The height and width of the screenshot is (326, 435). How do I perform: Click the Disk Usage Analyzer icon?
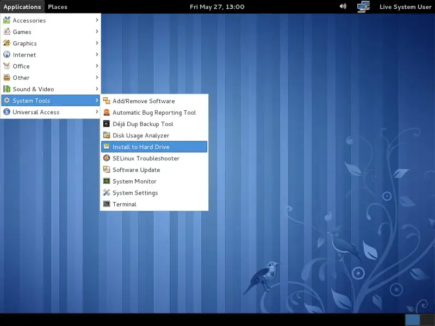107,135
